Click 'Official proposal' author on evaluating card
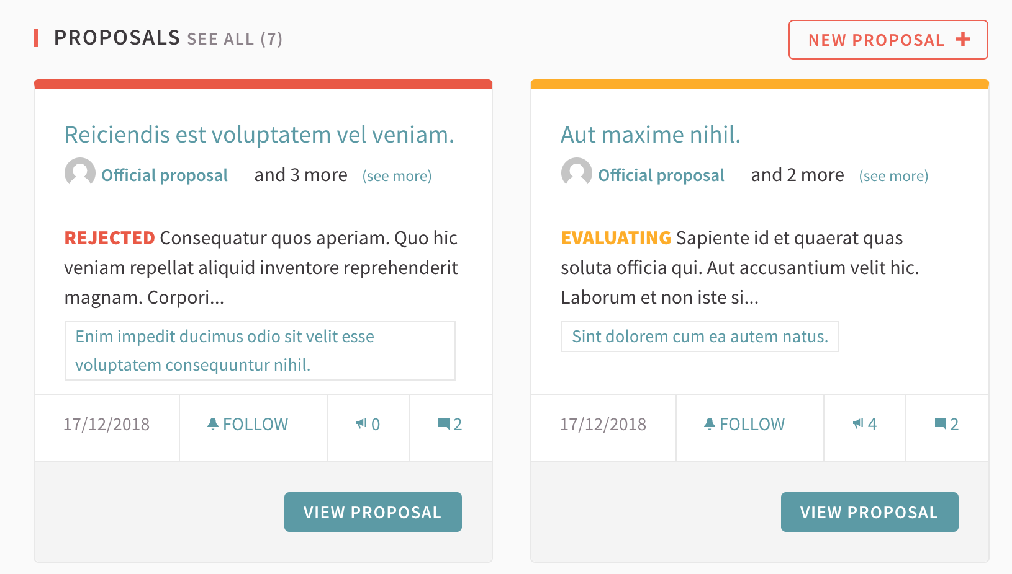The height and width of the screenshot is (574, 1012). pos(661,175)
